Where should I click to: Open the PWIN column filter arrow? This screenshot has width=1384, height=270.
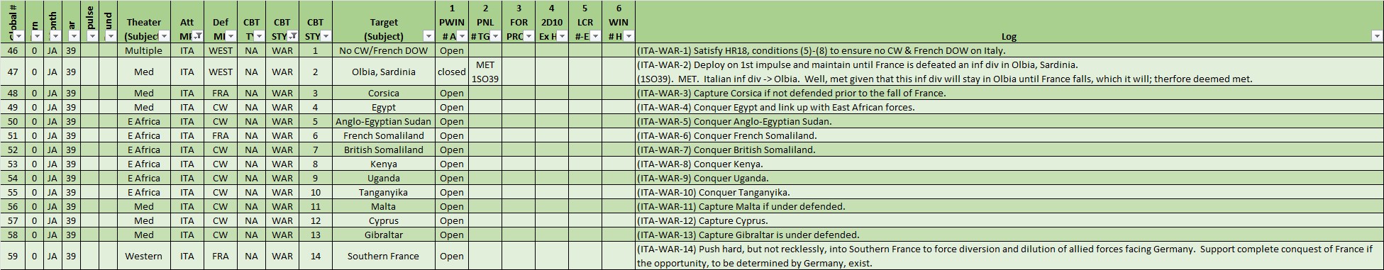coord(462,36)
